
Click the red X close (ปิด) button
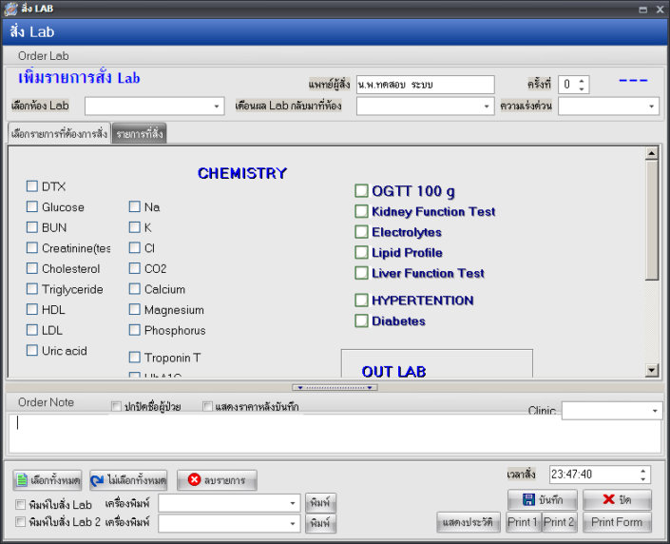(x=617, y=500)
